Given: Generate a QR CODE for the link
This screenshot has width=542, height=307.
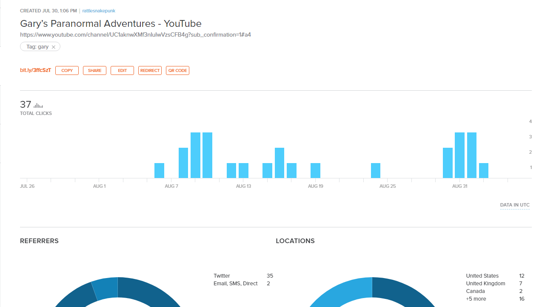Looking at the screenshot, I should click(177, 70).
